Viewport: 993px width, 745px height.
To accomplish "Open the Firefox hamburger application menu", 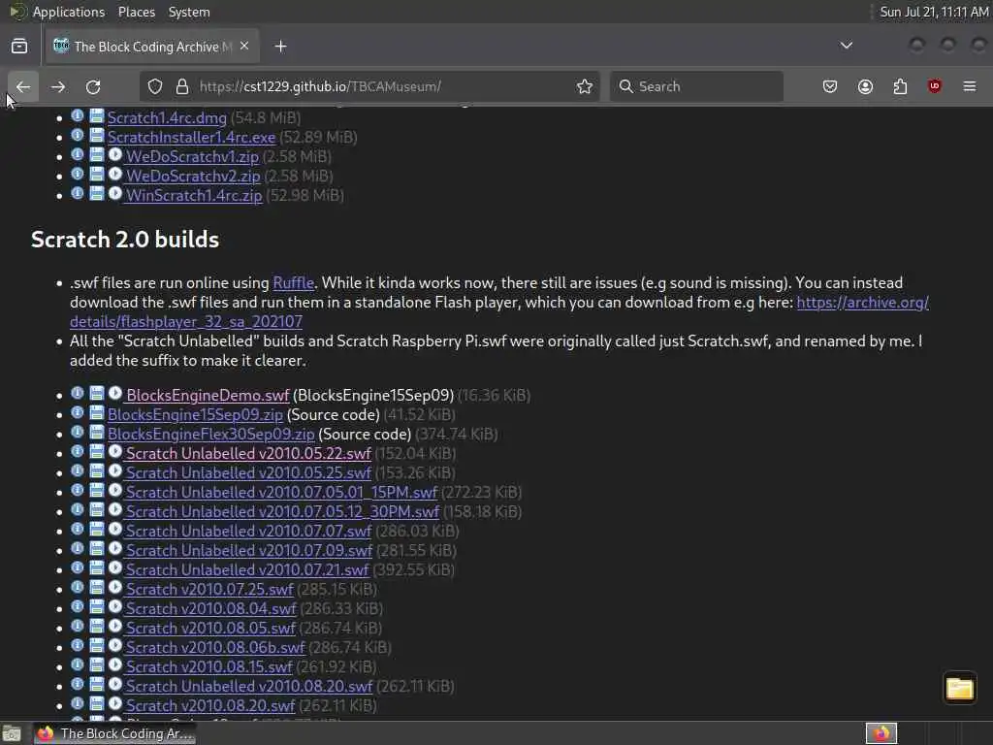I will click(x=970, y=86).
